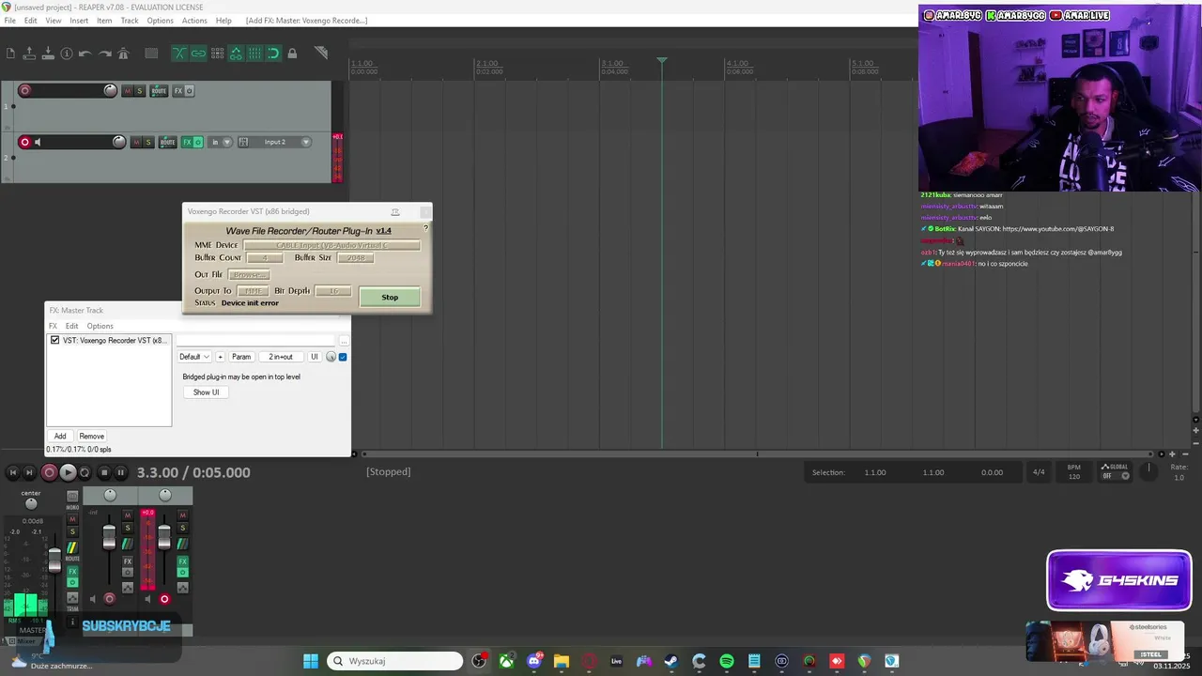Open MME Device dropdown in Voxengo Recorder

click(x=331, y=245)
